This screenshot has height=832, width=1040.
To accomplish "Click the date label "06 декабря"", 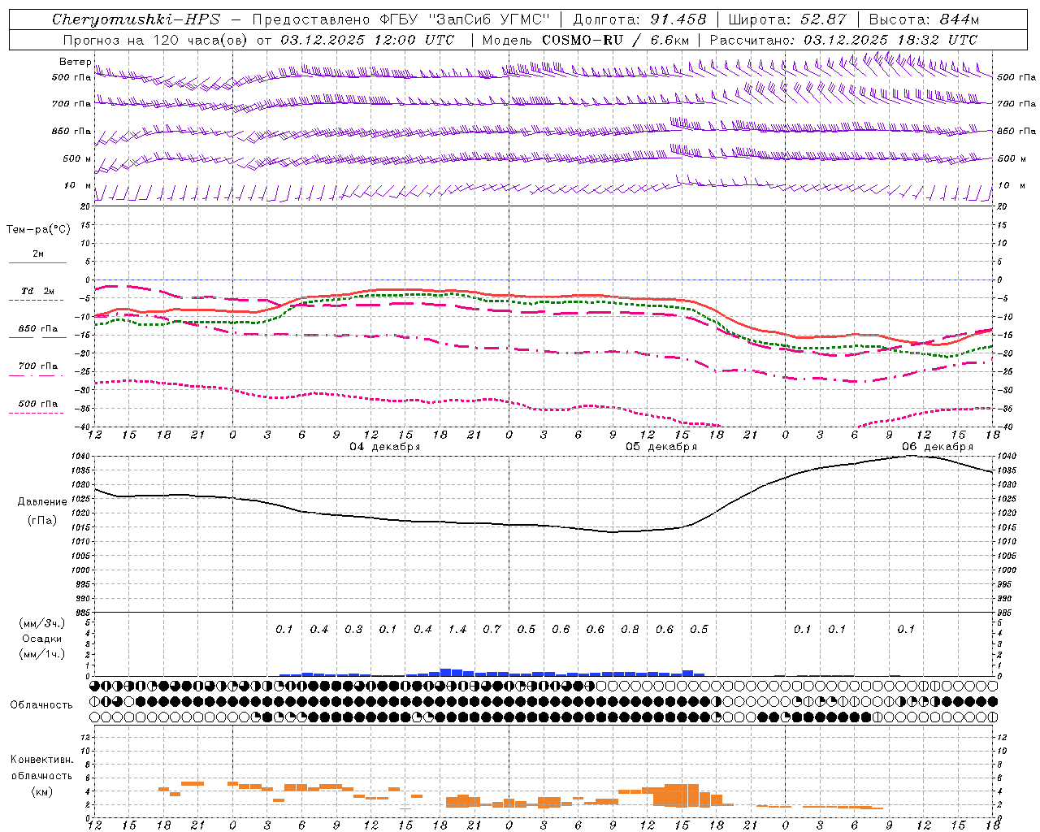I will (x=937, y=447).
